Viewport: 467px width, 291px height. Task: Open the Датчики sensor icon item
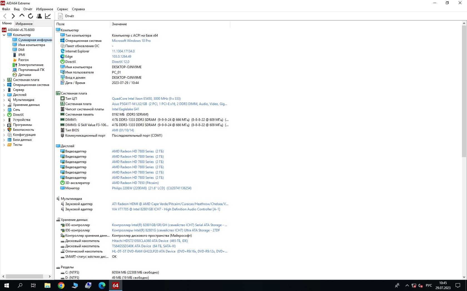[x=15, y=75]
